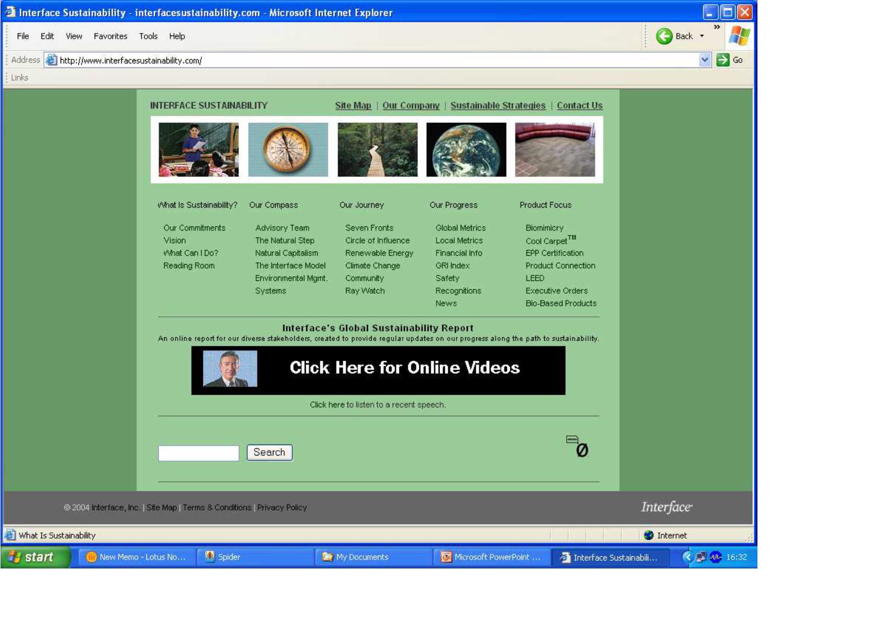Click the green Back arrow icon

(664, 36)
